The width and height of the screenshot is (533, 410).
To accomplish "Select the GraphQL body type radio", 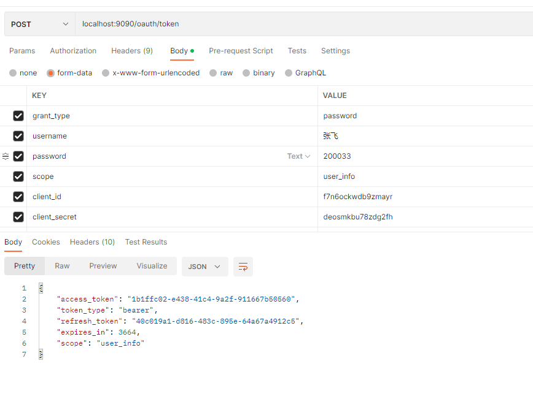I will 289,73.
